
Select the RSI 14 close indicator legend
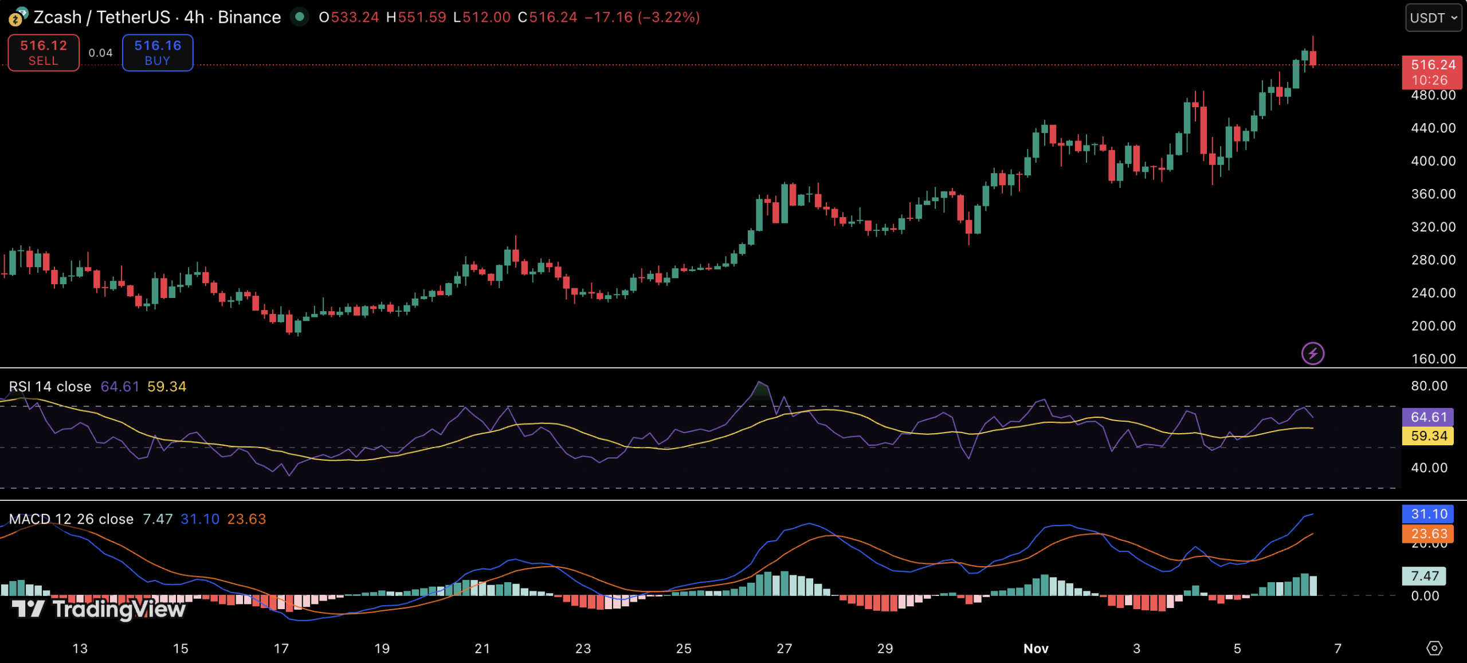[50, 387]
